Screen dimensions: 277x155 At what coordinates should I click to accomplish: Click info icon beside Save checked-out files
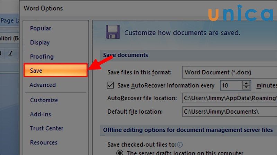point(180,145)
